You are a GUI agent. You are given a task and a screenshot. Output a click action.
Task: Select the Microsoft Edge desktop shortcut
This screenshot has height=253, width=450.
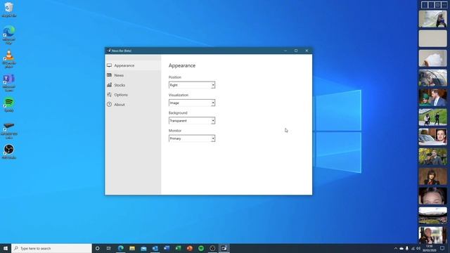9,34
